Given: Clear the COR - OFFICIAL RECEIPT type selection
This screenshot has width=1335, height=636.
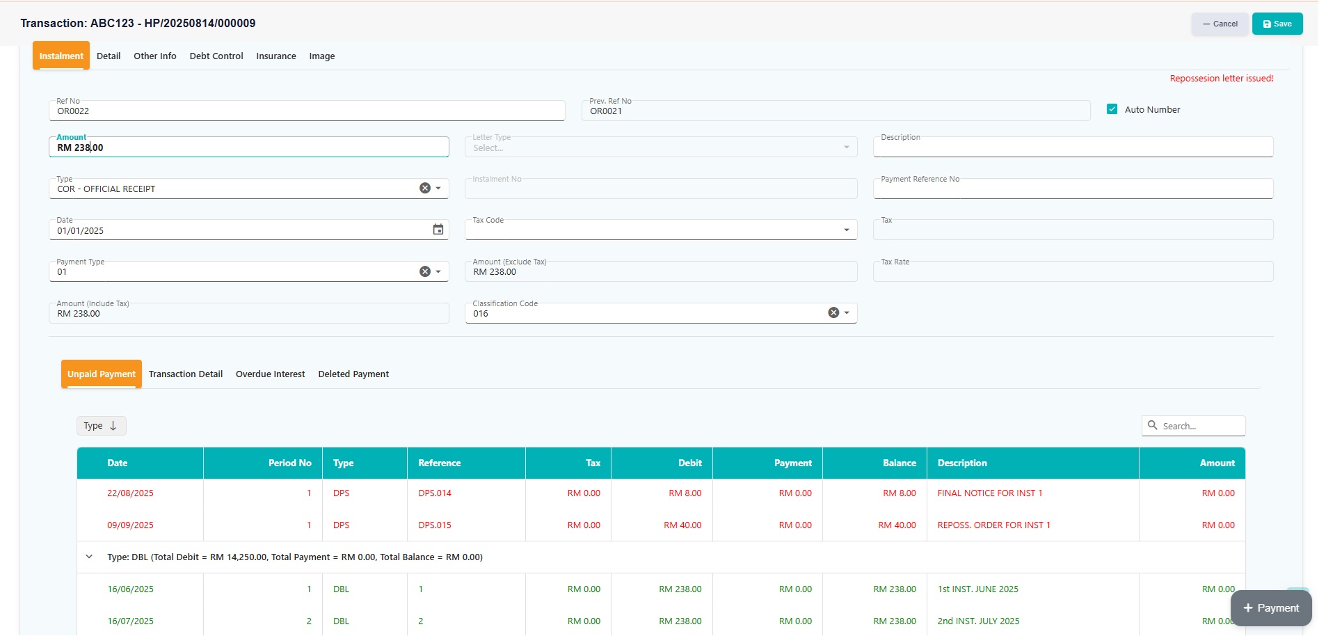Looking at the screenshot, I should pyautogui.click(x=424, y=189).
